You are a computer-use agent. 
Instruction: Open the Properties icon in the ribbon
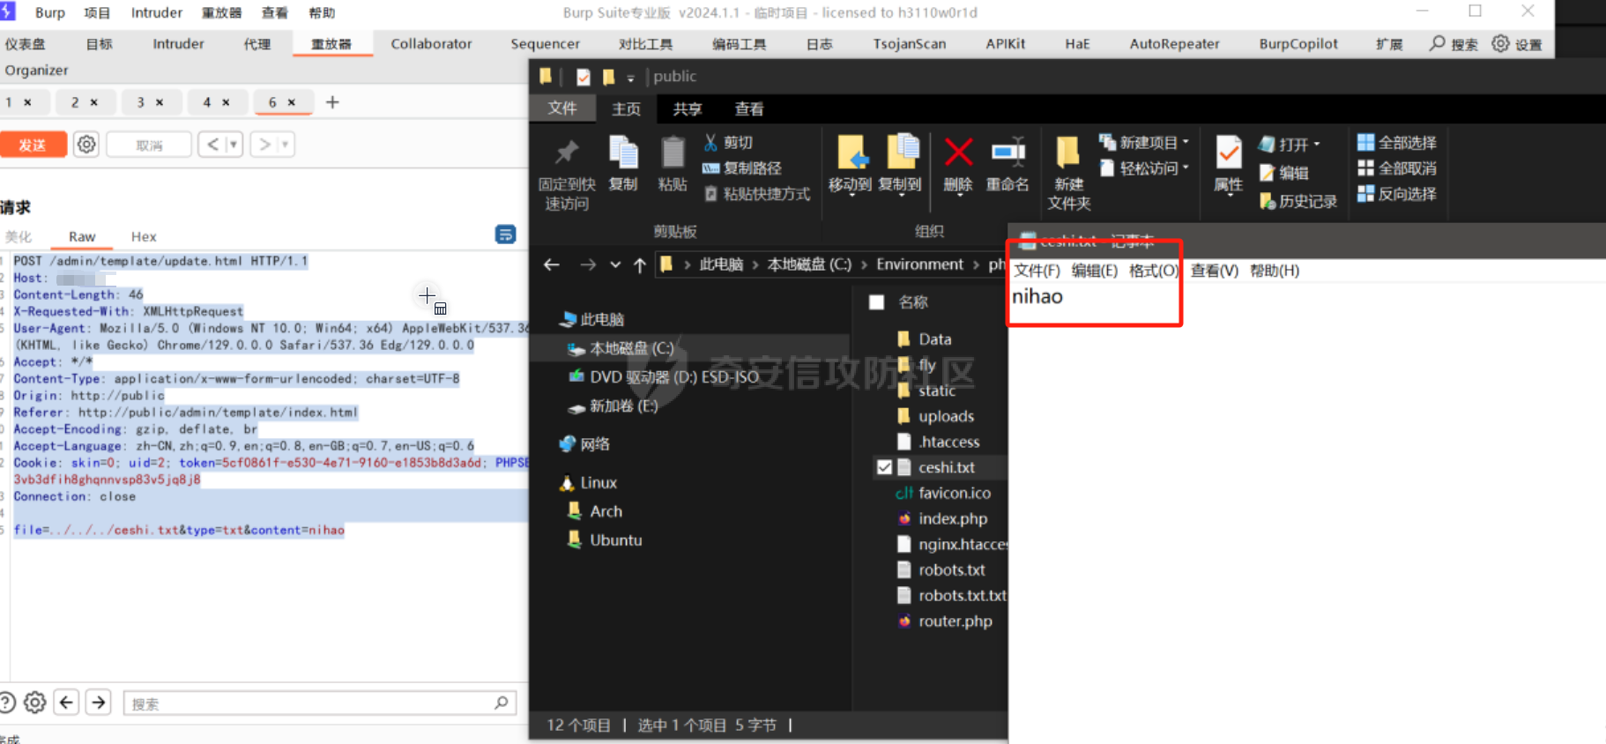(x=1228, y=153)
